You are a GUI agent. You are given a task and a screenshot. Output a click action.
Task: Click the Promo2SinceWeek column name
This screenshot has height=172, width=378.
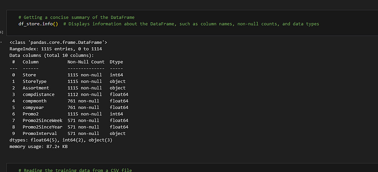click(x=42, y=121)
